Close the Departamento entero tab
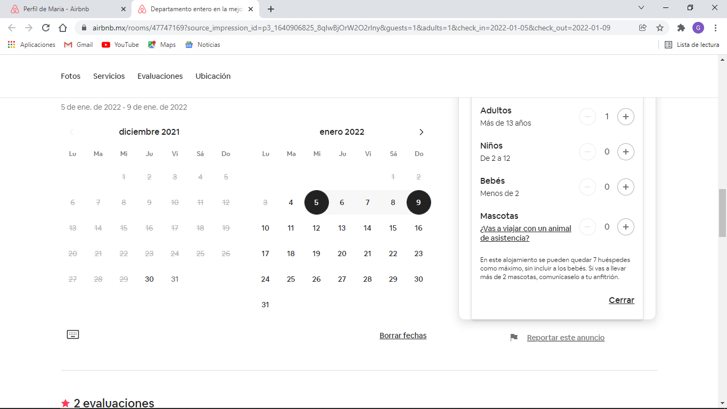 coord(251,9)
